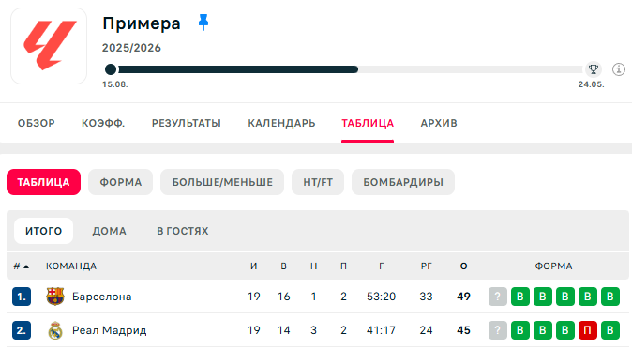Switch standings to В ГОСТЯХ

(183, 231)
